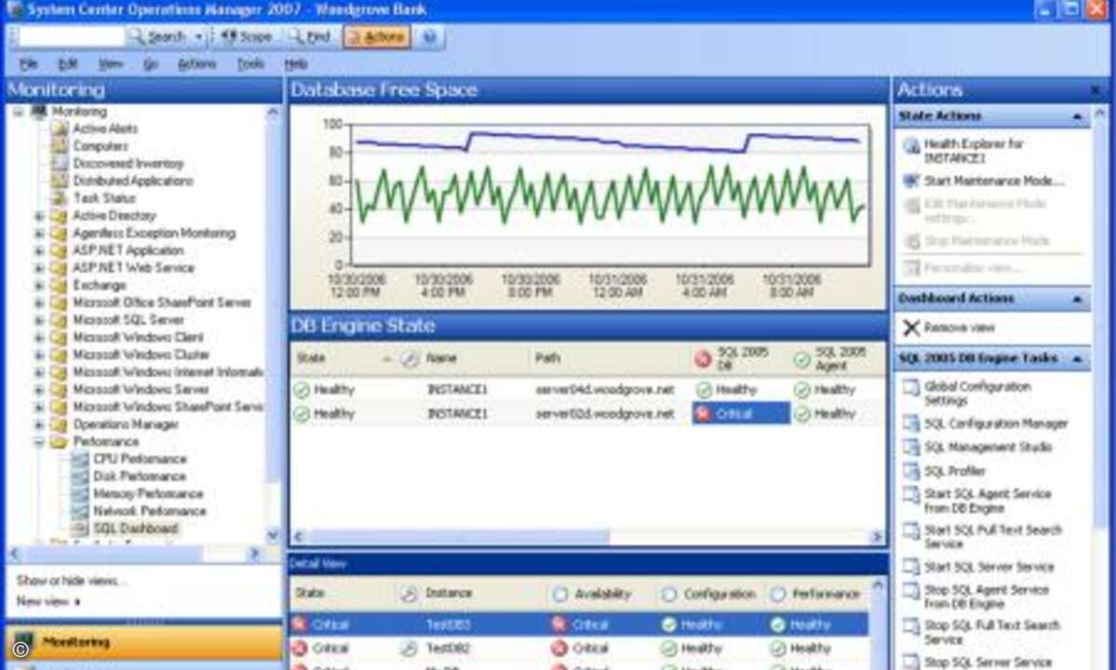
Task: Select Distributed Applications view
Action: click(x=132, y=181)
